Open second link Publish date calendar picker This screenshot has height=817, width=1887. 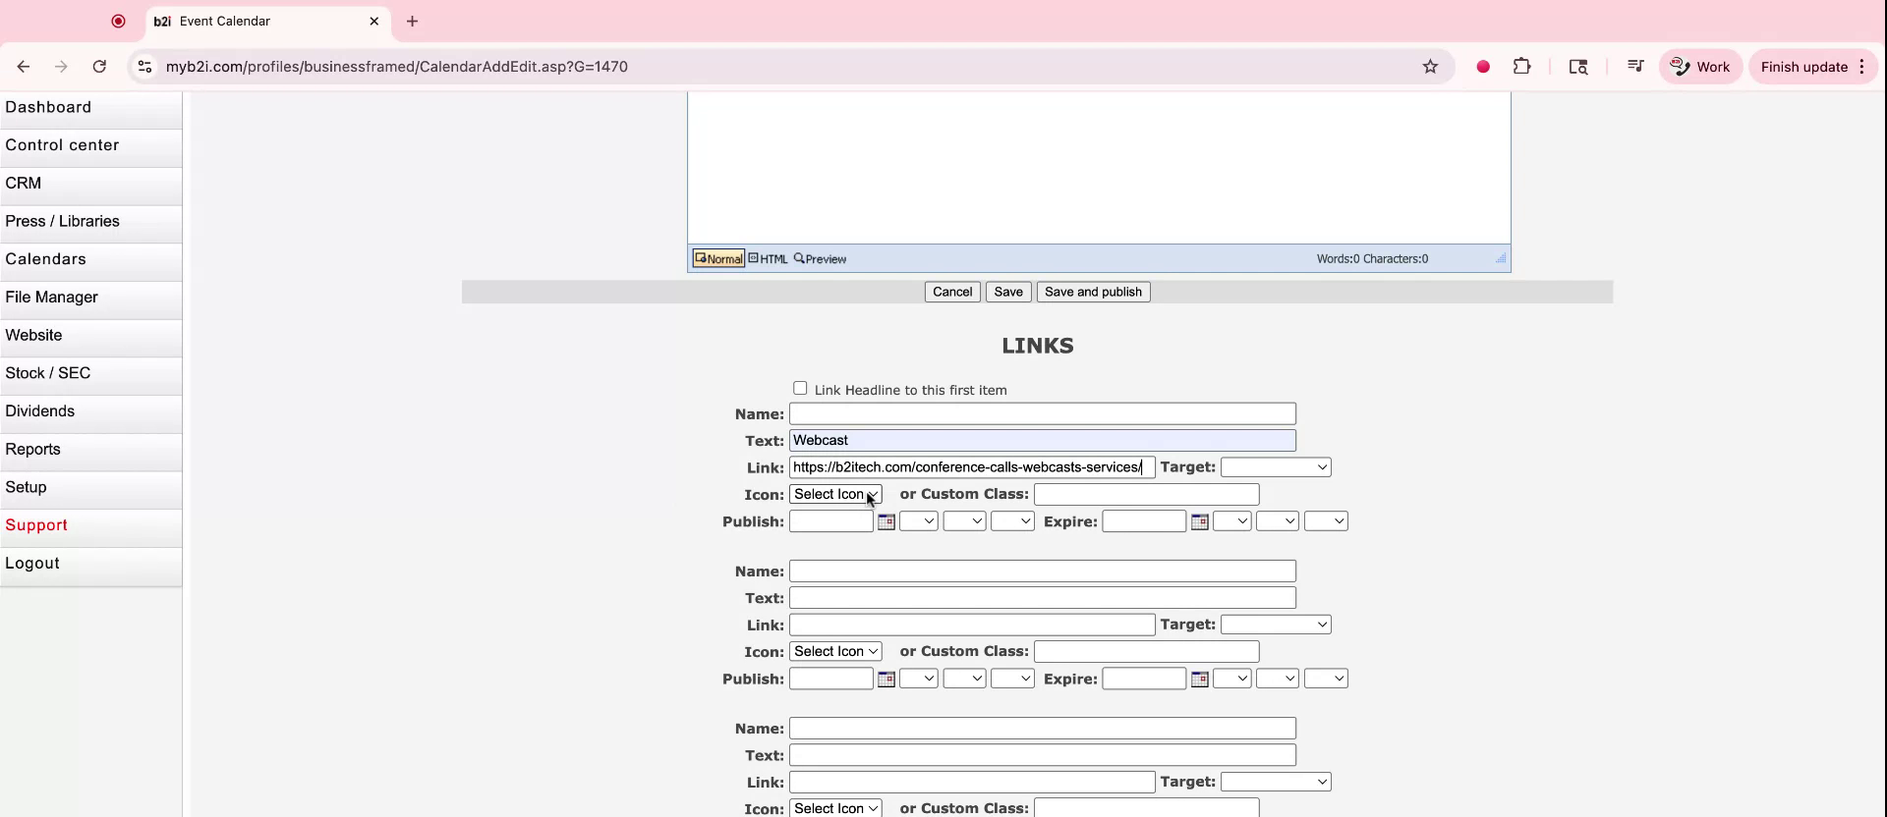point(886,679)
